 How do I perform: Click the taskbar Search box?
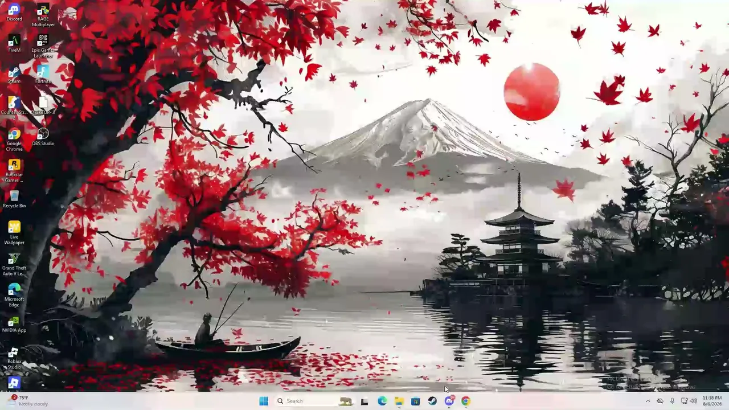314,401
